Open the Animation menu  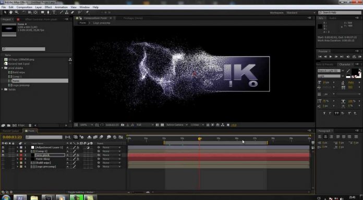[61, 7]
